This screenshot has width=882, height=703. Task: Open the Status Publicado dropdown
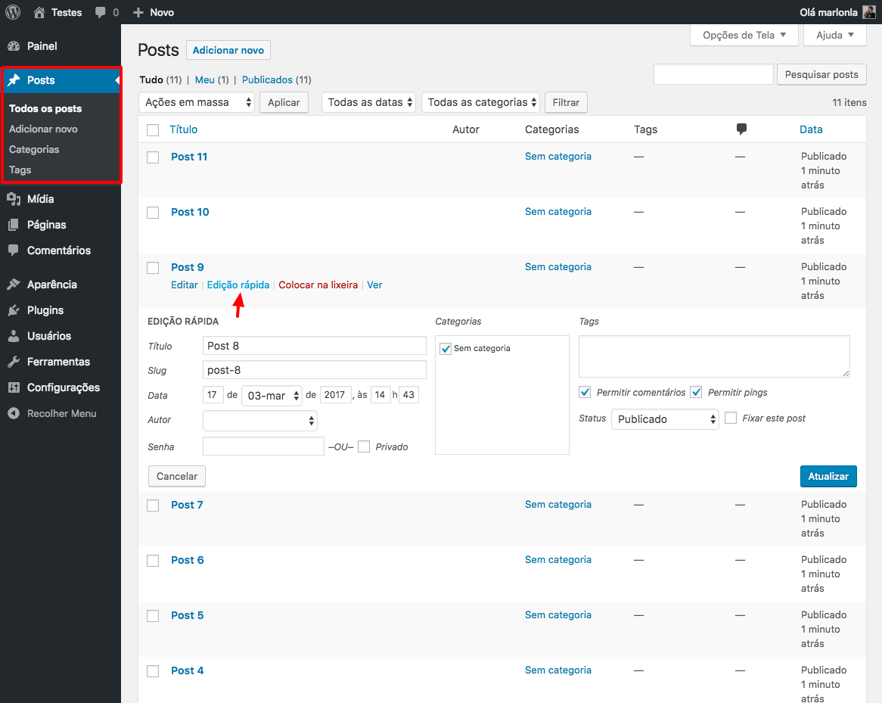(x=665, y=419)
